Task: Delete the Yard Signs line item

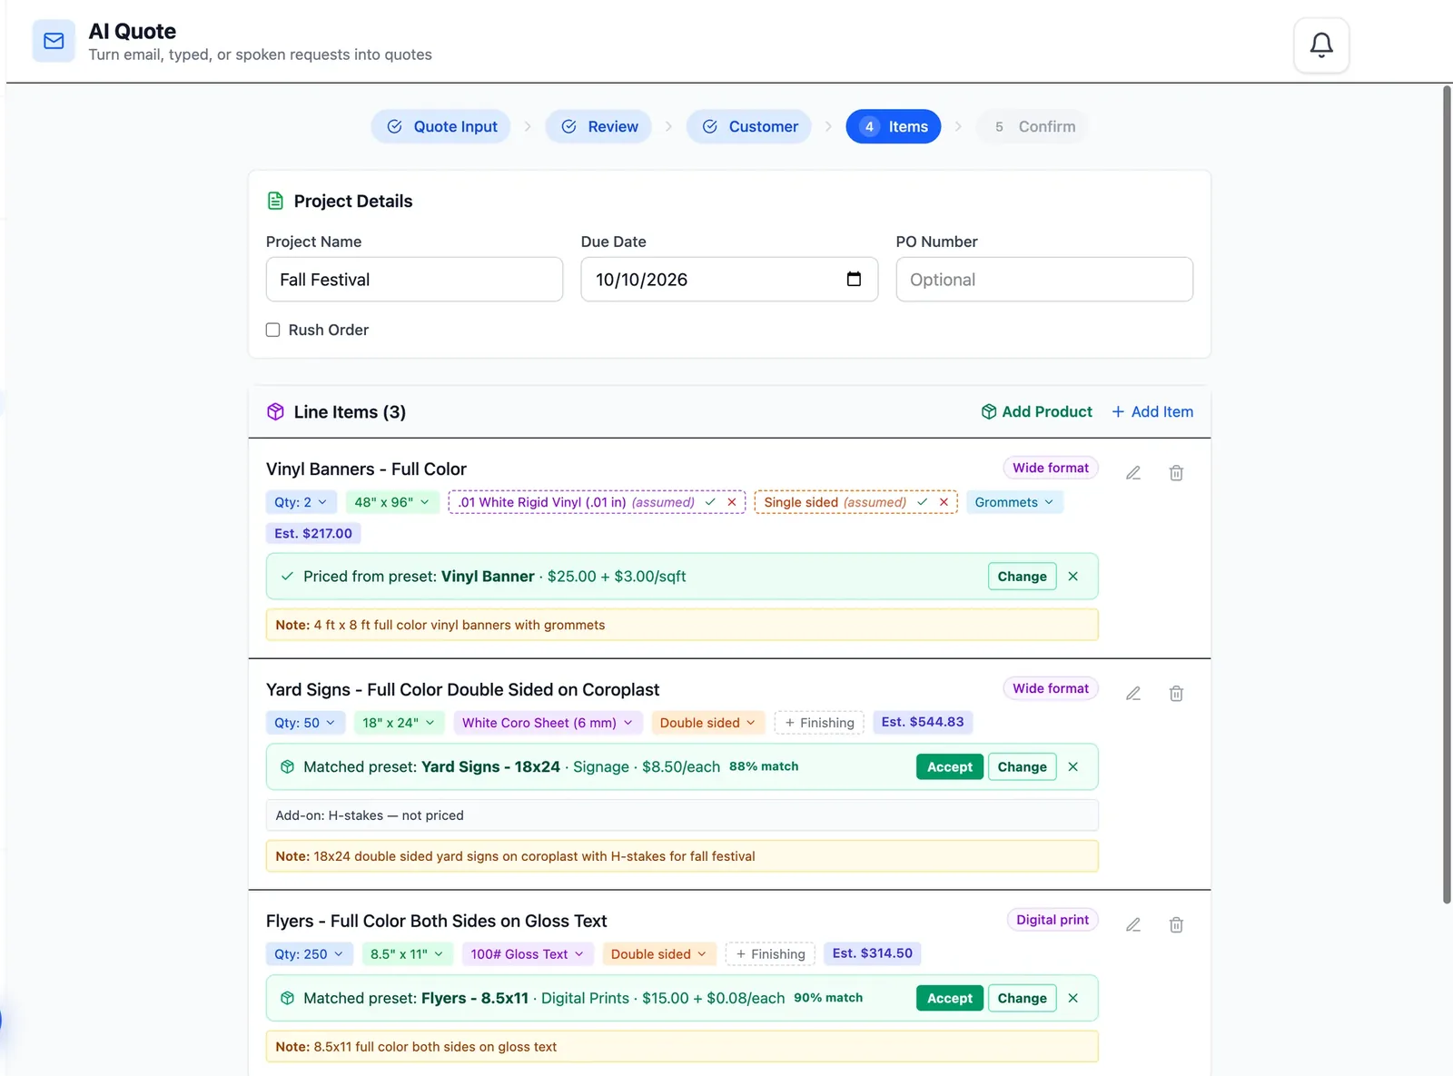Action: (x=1176, y=694)
